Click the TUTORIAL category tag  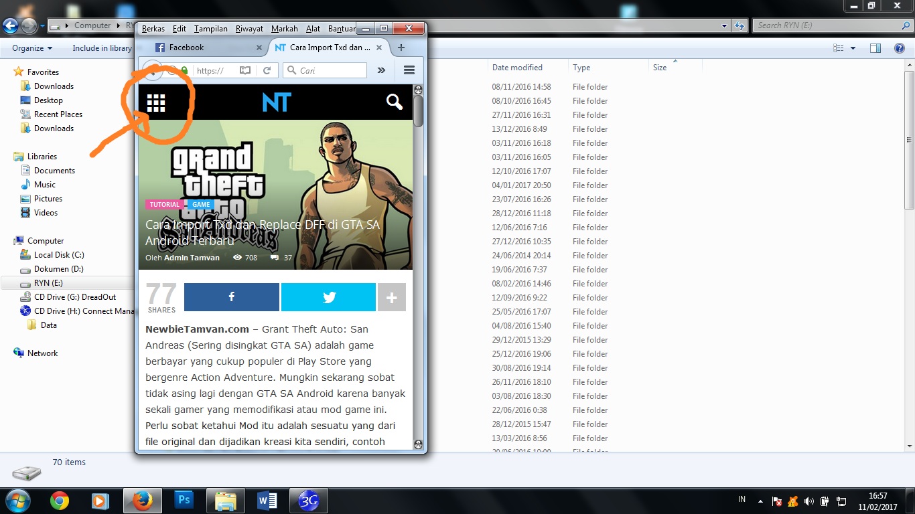click(165, 204)
